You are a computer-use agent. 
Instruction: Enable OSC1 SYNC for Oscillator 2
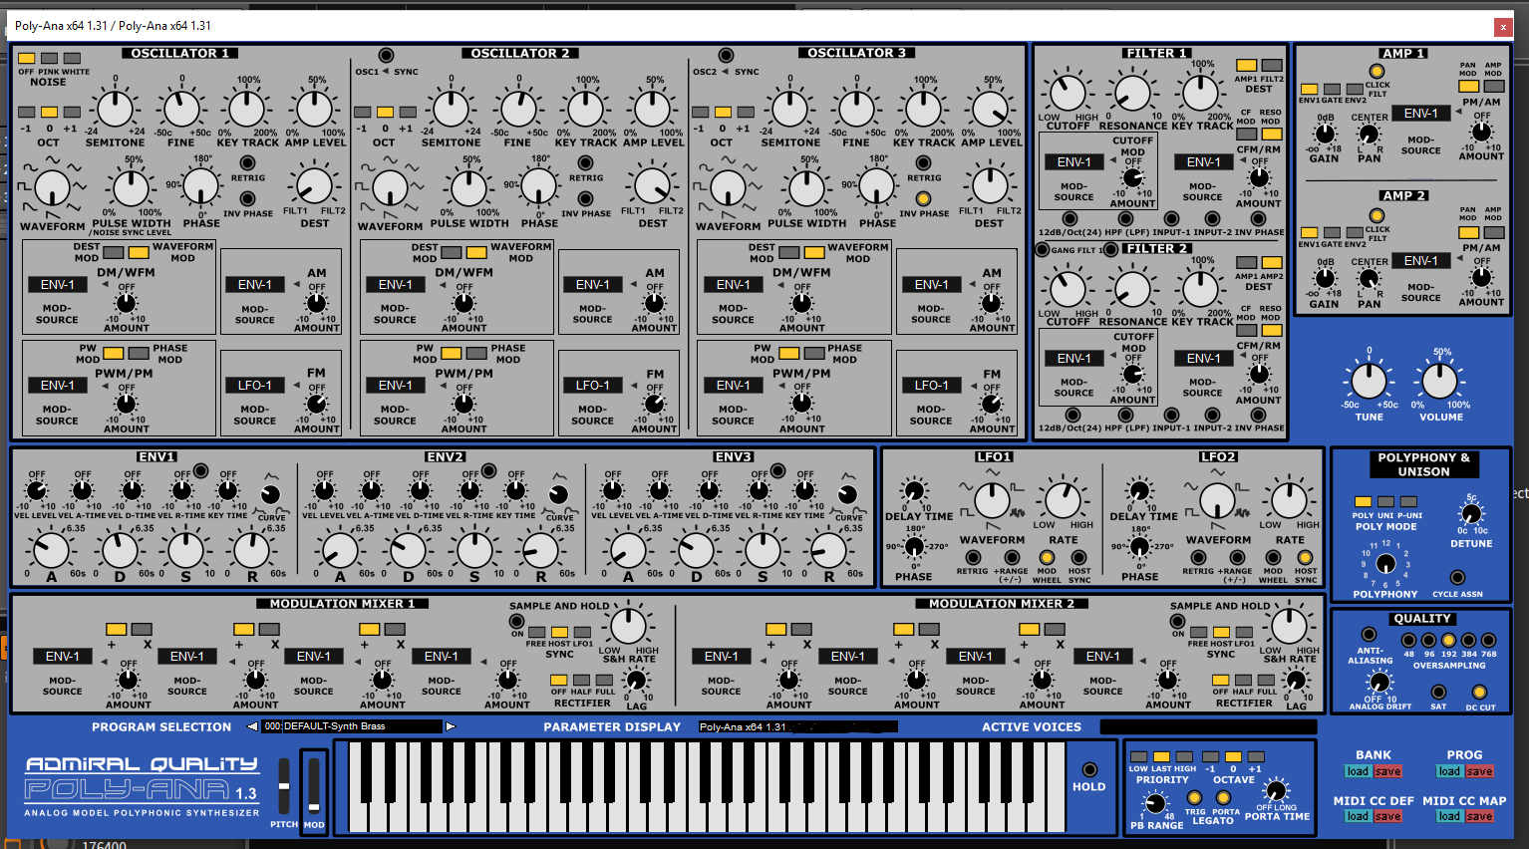point(386,56)
